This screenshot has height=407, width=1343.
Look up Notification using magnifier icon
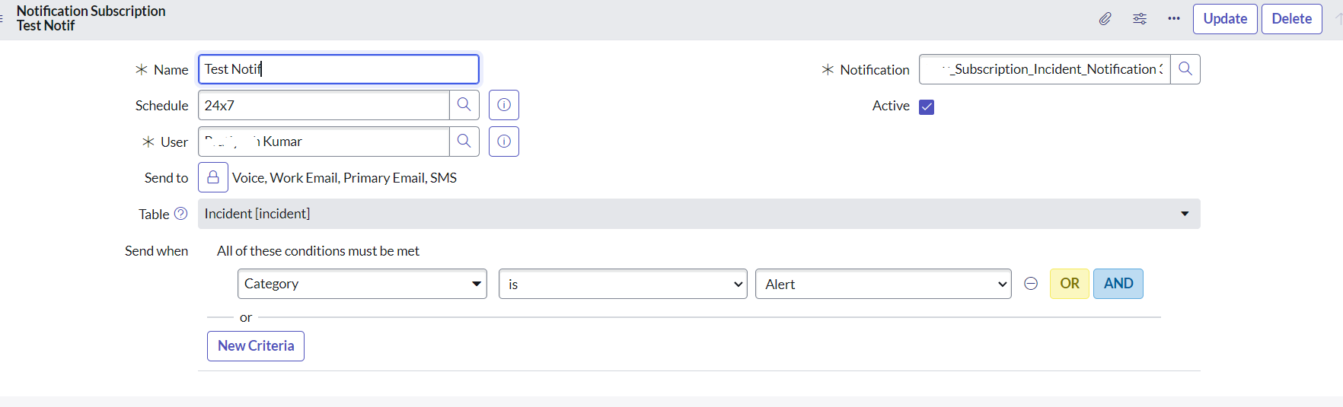1185,69
